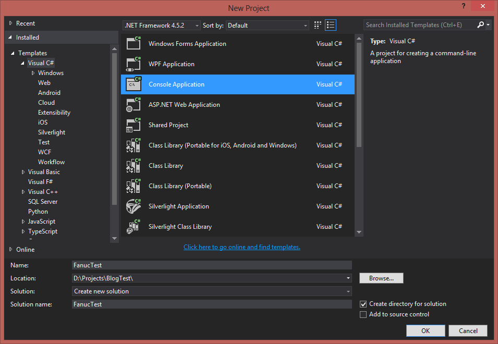Click OK to create the project
The image size is (498, 344).
coord(426,330)
